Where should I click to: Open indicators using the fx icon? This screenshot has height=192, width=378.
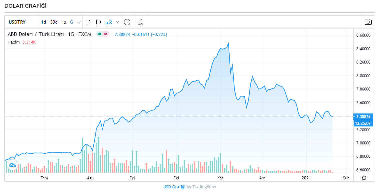coord(140,22)
